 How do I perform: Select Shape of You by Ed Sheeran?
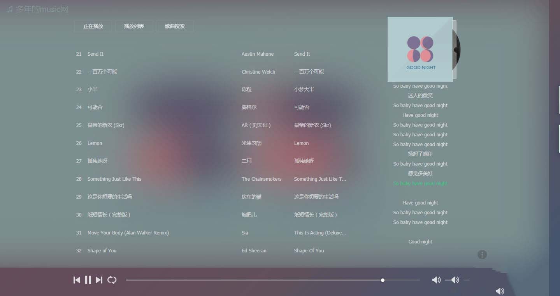click(x=102, y=250)
